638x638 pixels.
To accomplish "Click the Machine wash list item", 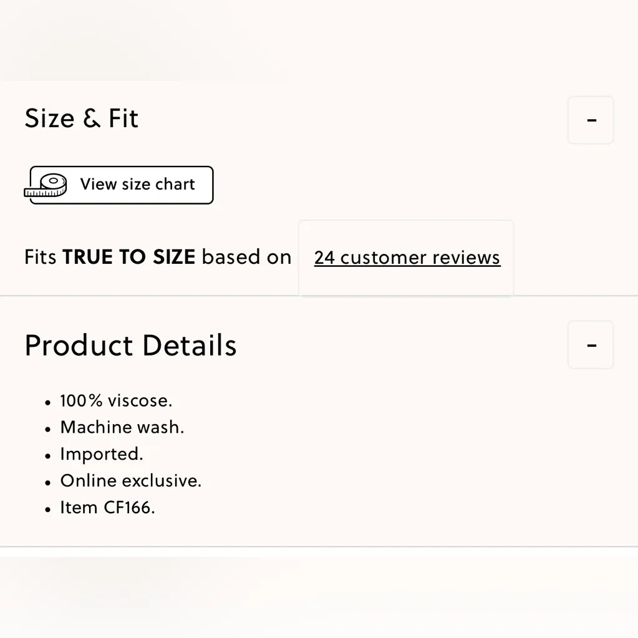I will (122, 427).
